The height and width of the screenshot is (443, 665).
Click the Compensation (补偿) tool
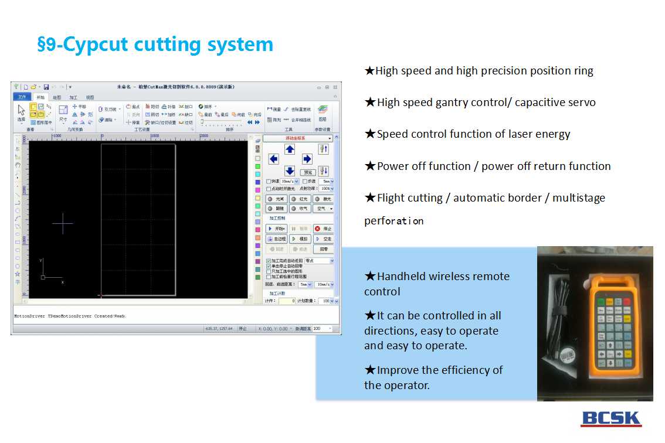pyautogui.click(x=168, y=107)
